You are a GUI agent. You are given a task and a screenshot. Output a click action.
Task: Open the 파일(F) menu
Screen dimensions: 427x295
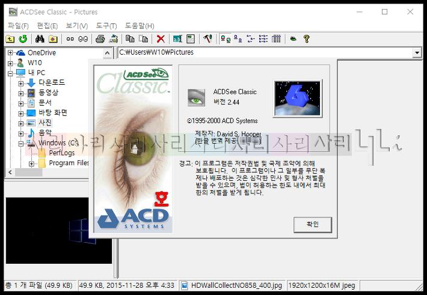click(x=18, y=26)
